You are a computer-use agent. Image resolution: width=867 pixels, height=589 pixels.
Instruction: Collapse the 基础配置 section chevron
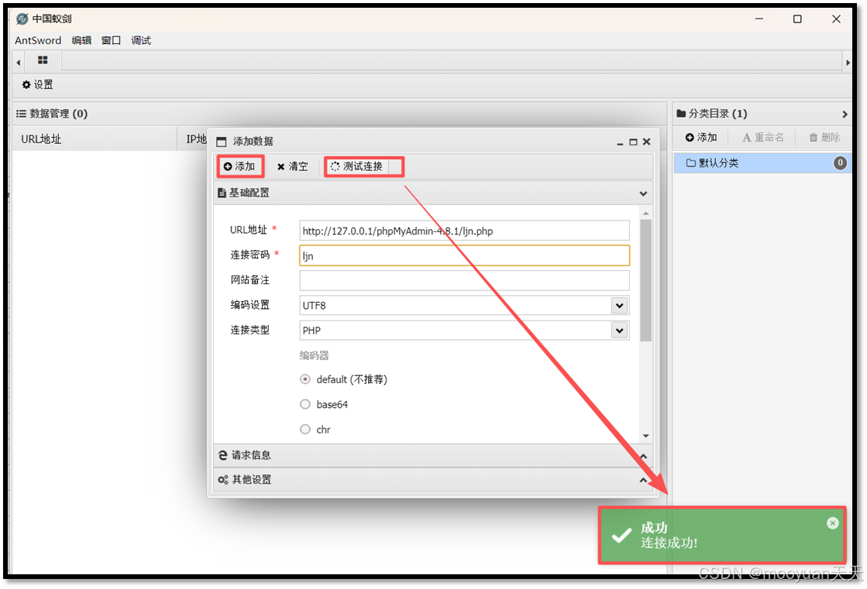pyautogui.click(x=643, y=193)
